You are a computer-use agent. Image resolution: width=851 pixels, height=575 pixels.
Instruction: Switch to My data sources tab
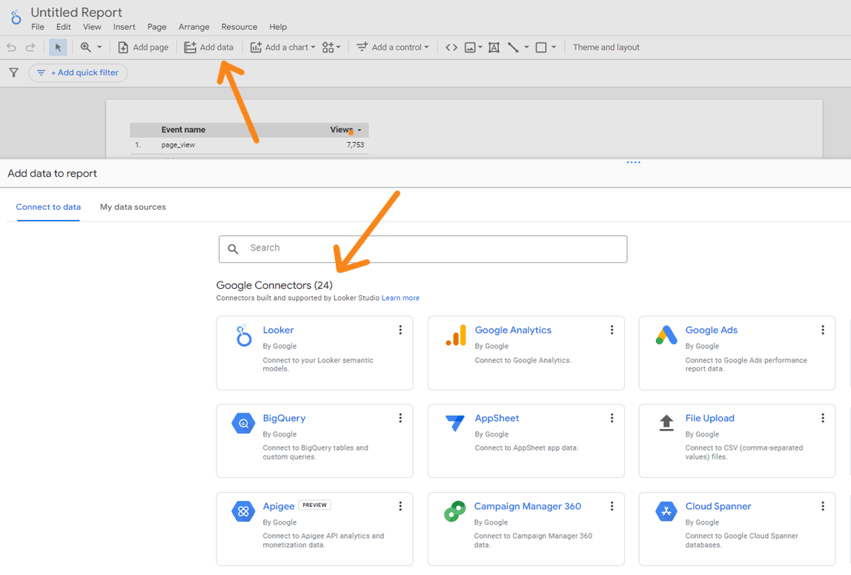[133, 207]
